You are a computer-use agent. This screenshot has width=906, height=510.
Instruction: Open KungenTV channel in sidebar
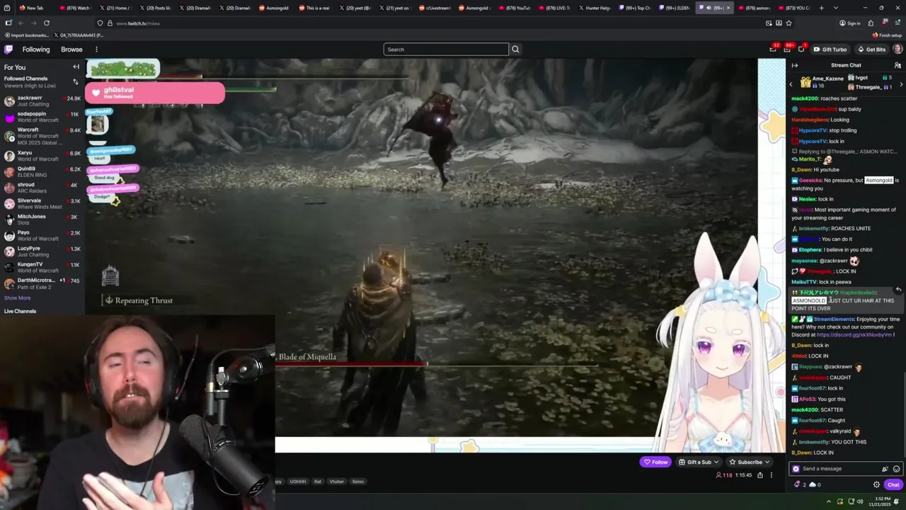click(x=42, y=267)
